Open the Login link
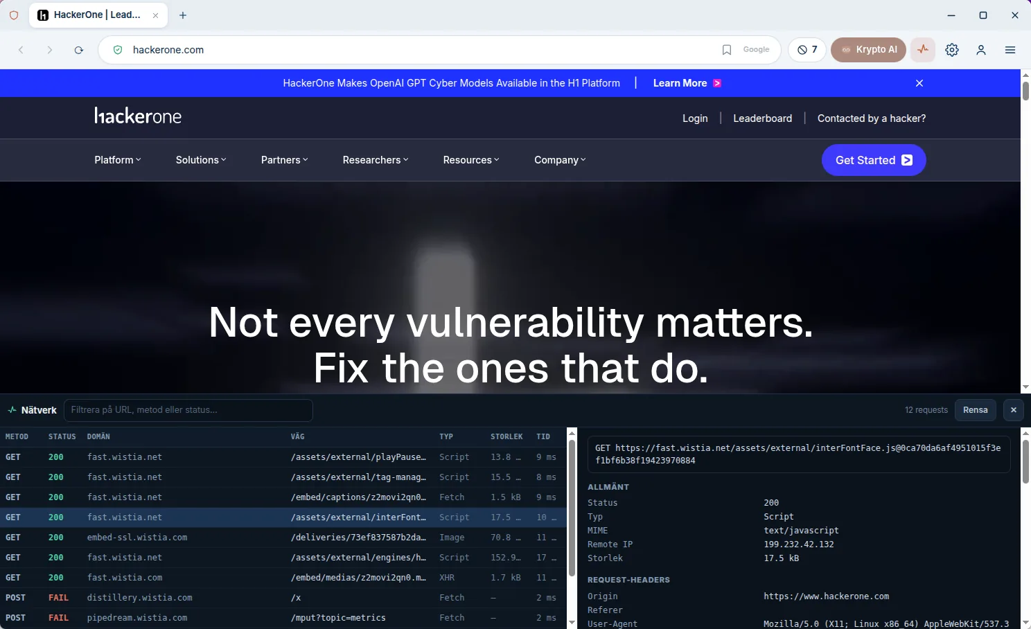The image size is (1031, 629). click(695, 118)
